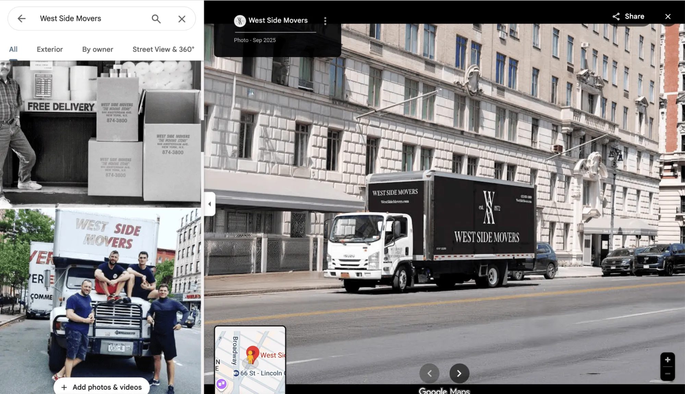Zoom out using the minus control

pos(667,373)
